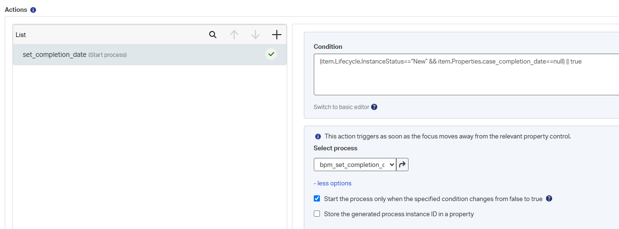Click the green checkmark on set_completion_date

[271, 54]
